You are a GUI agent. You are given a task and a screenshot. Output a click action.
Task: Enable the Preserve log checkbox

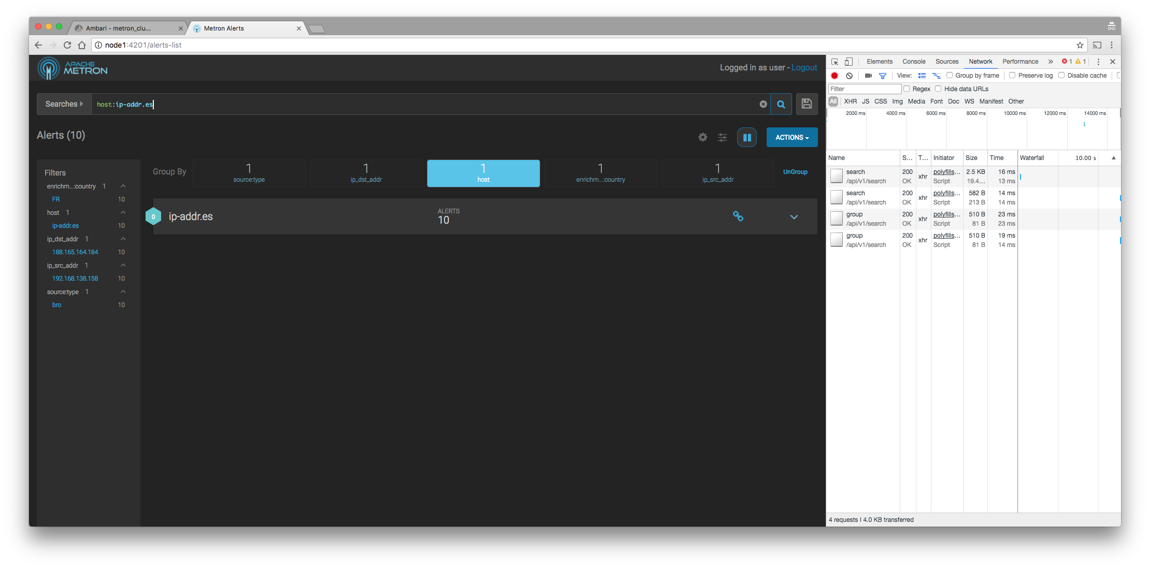pos(1012,75)
